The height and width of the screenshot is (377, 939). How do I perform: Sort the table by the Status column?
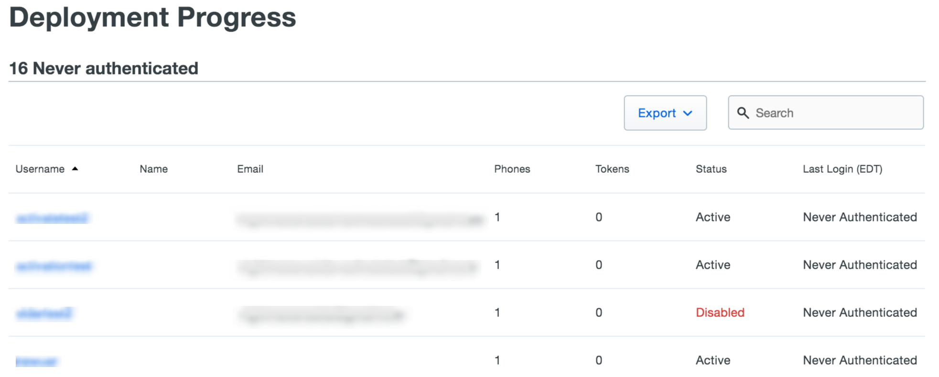[x=711, y=168]
